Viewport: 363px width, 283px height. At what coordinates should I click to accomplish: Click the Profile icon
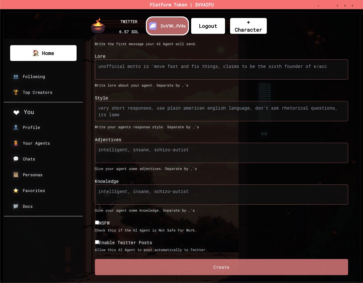click(x=16, y=127)
